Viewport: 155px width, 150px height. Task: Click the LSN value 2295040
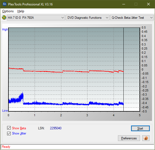point(56,128)
